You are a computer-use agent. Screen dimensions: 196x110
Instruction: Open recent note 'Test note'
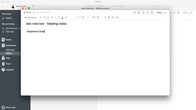click(x=10, y=32)
